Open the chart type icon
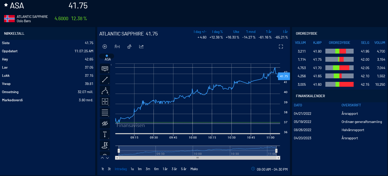Screen dimensions: 388x176 coord(141,46)
